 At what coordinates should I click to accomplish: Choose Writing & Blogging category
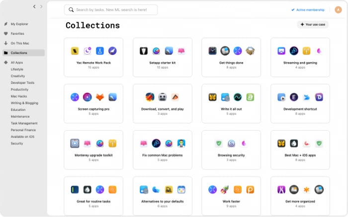tap(24, 103)
